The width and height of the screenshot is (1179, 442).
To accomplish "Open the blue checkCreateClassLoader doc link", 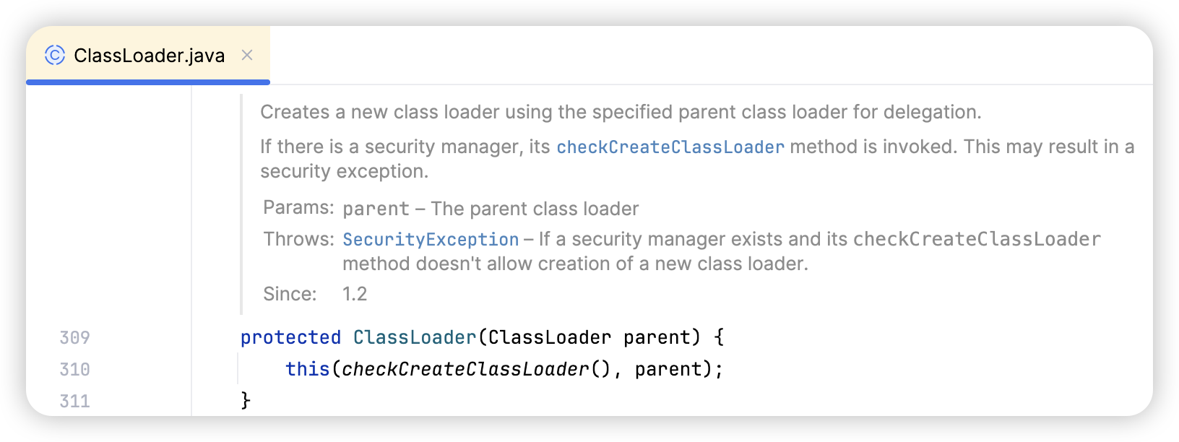I will (670, 147).
